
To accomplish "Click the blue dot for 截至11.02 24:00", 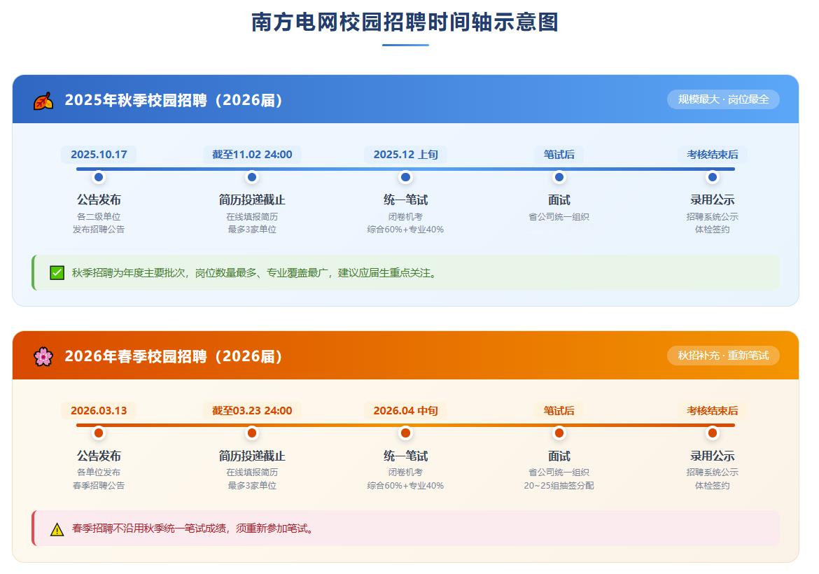I will tap(252, 177).
